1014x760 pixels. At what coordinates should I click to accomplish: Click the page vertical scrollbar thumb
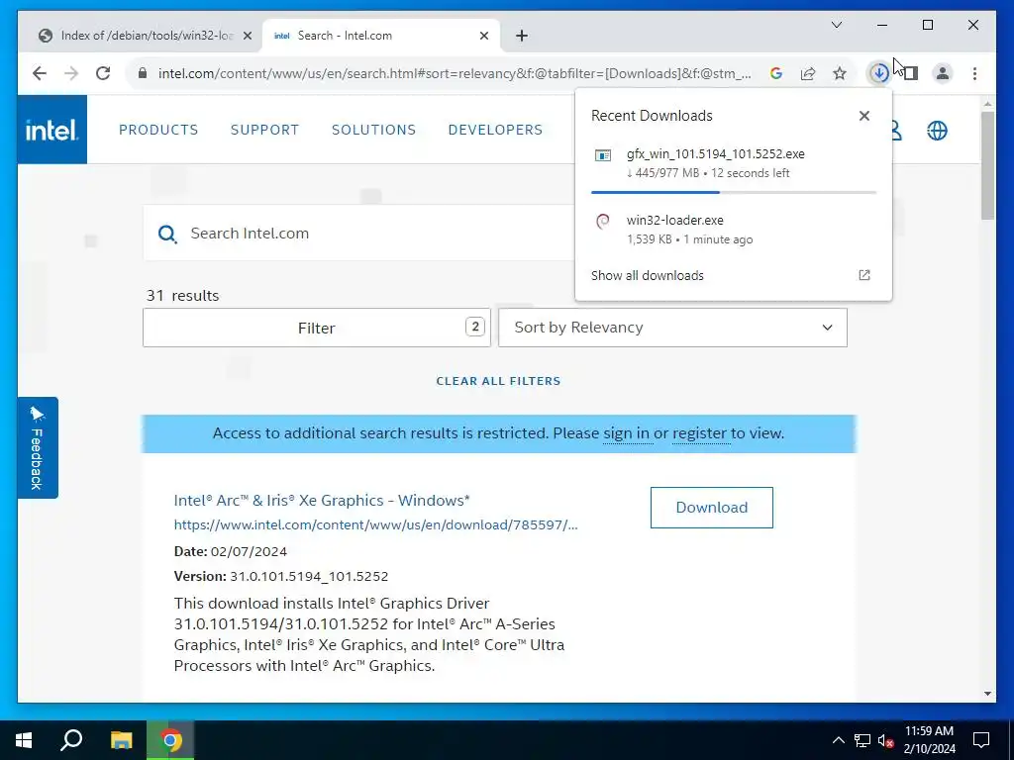tap(987, 165)
